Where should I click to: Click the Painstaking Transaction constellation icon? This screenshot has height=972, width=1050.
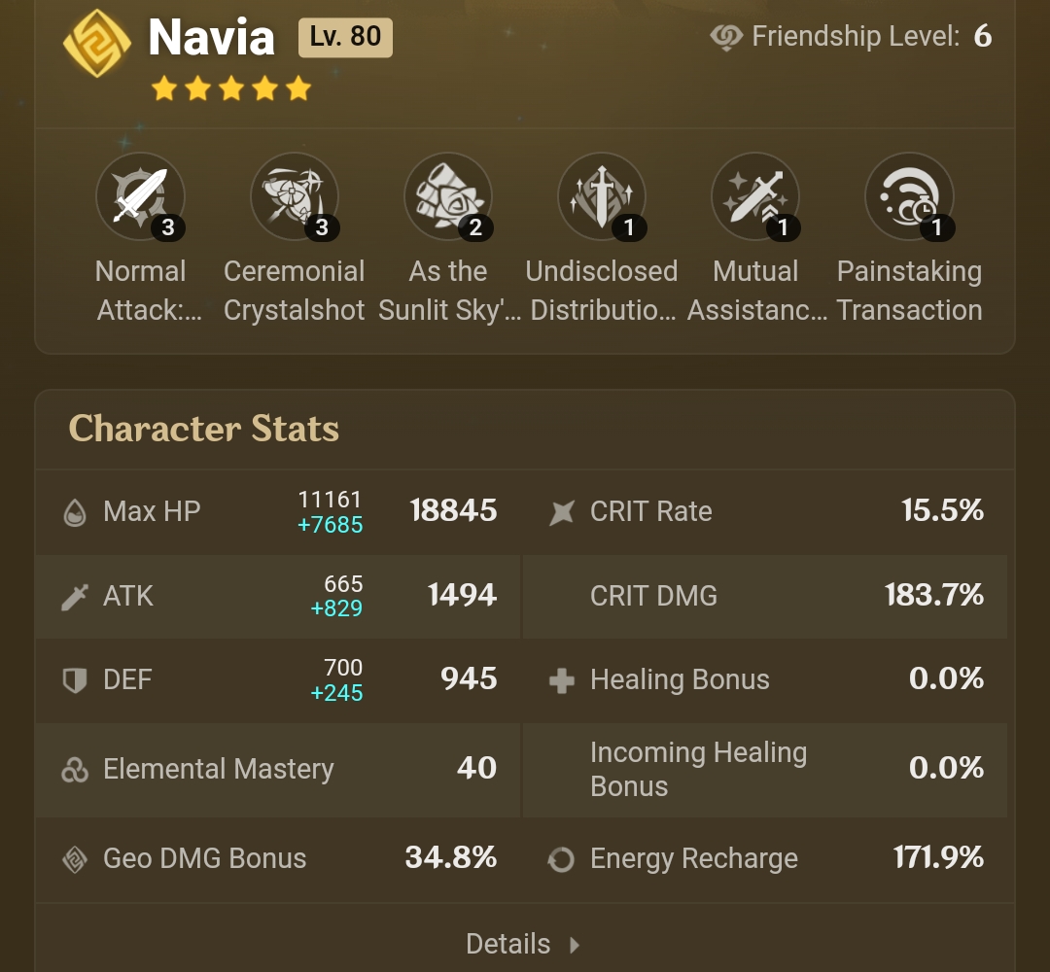coord(909,195)
